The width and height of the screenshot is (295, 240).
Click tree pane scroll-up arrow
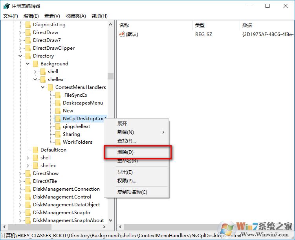tap(111, 25)
